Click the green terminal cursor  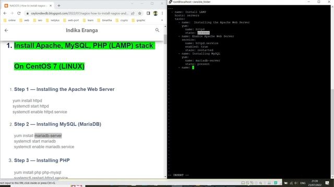pos(193,68)
